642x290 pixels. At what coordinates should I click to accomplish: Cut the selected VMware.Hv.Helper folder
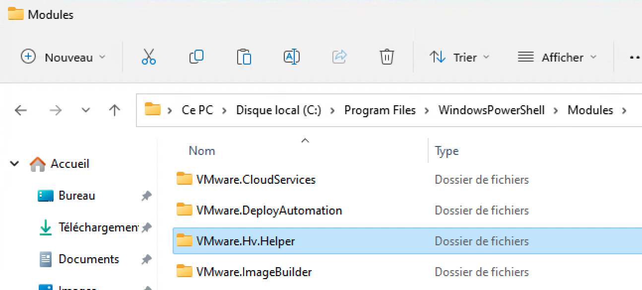pos(148,57)
